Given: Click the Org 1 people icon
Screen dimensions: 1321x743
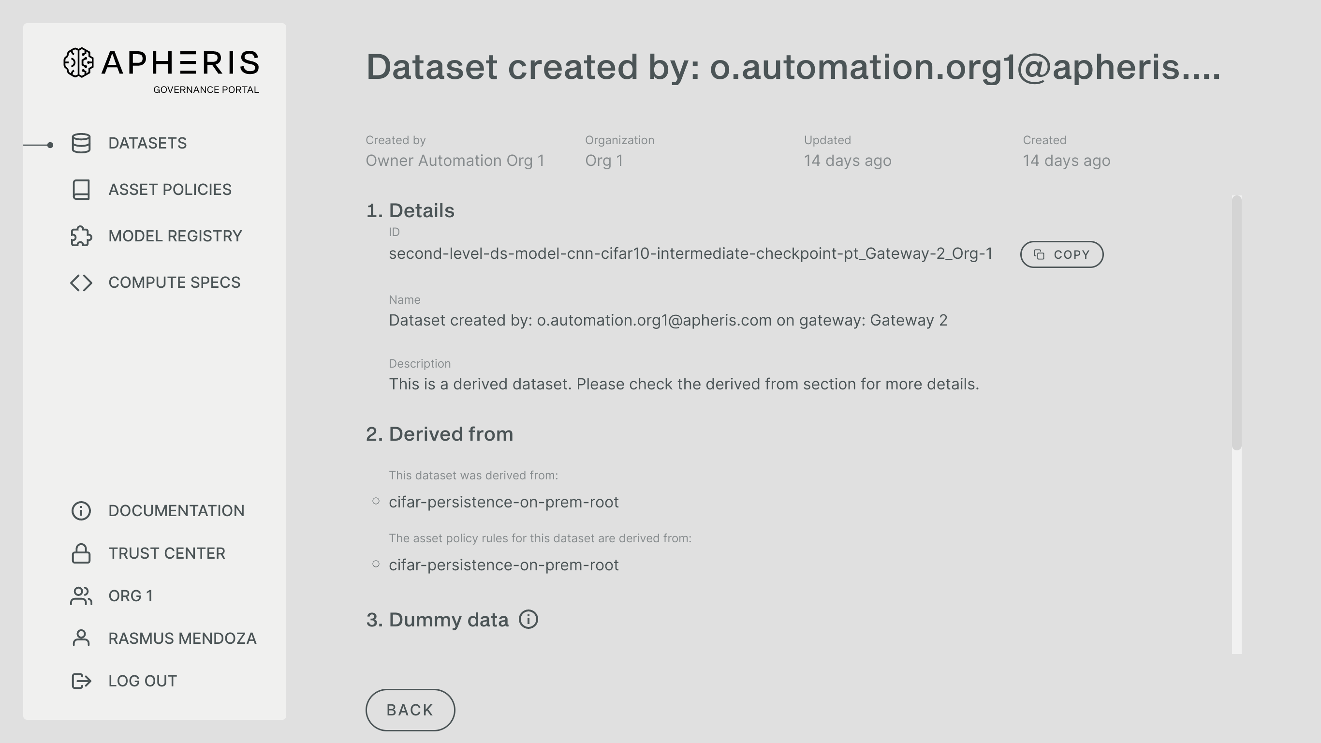Looking at the screenshot, I should [x=81, y=596].
